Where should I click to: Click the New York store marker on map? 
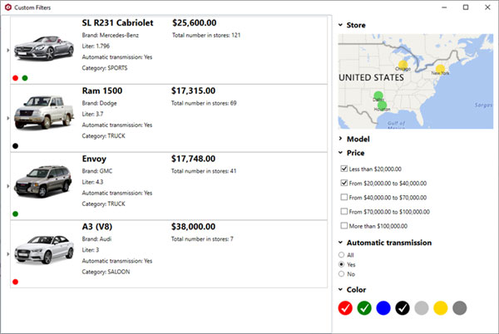(x=441, y=69)
